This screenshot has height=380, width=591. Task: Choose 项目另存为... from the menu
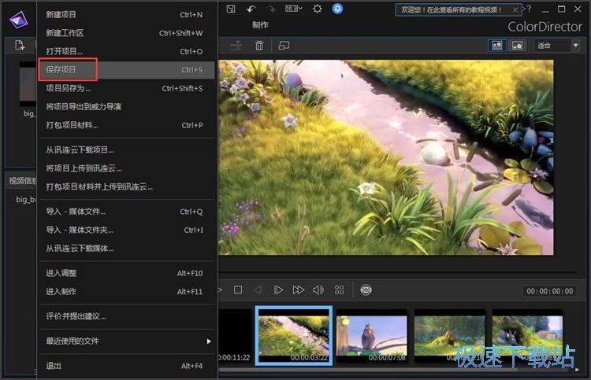click(127, 88)
